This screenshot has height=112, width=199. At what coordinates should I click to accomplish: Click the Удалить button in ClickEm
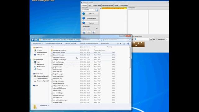coord(90,23)
